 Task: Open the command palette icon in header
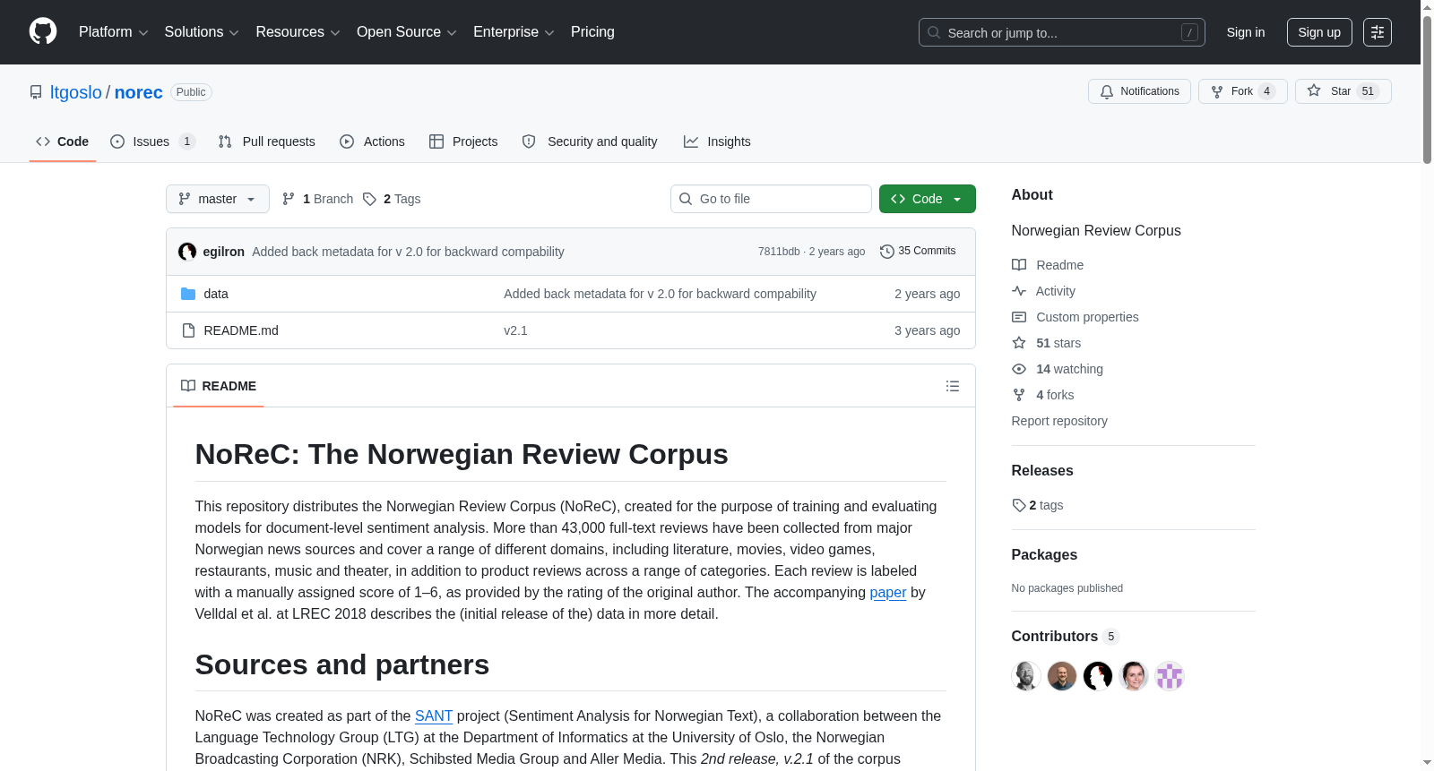pyautogui.click(x=1377, y=32)
